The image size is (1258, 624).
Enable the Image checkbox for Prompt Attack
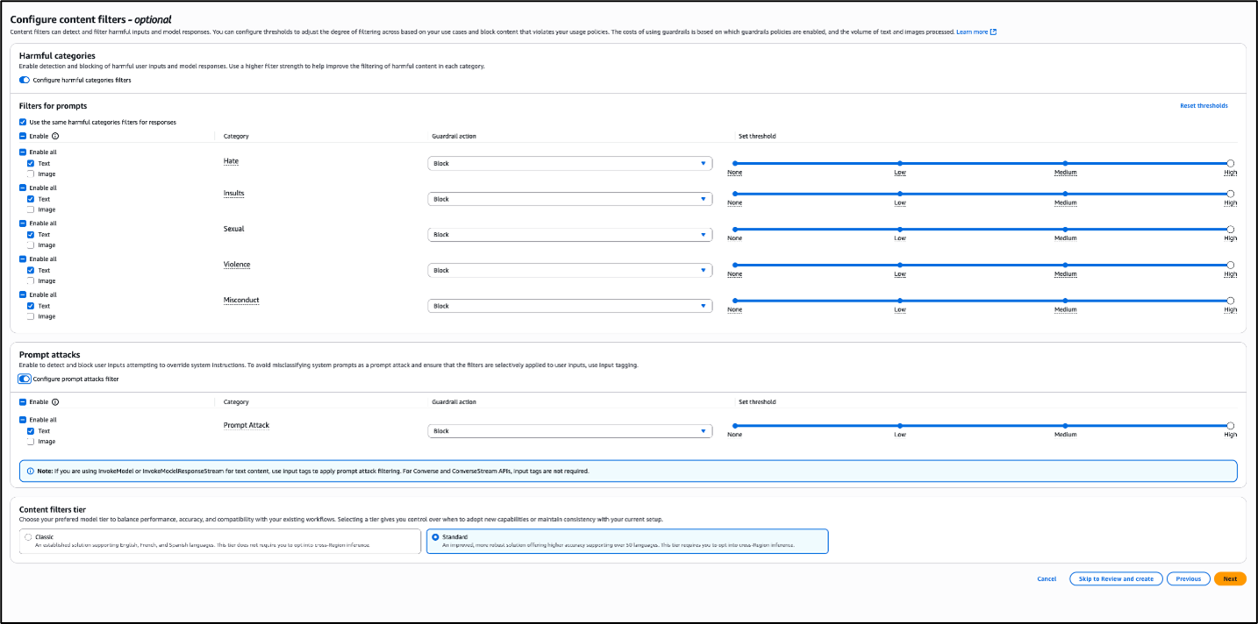[x=32, y=441]
